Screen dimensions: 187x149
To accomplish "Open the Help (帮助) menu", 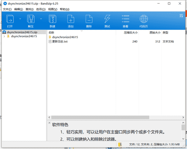I will tap(65, 9).
